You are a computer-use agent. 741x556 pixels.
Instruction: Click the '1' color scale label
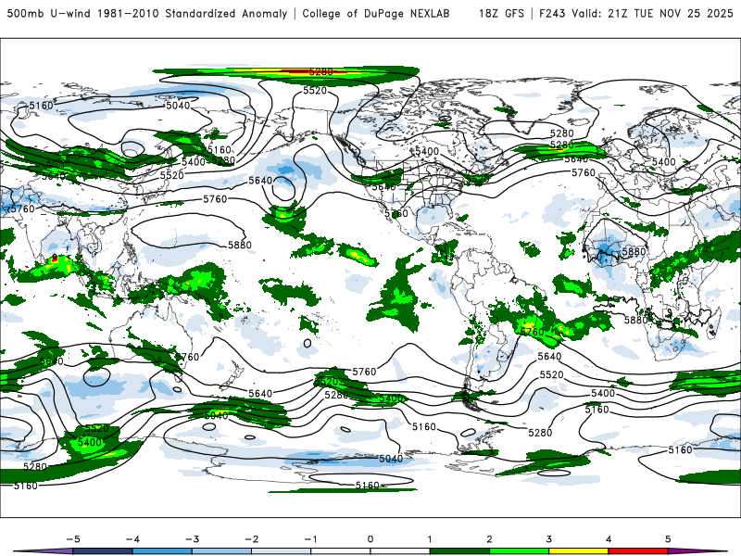[430, 539]
